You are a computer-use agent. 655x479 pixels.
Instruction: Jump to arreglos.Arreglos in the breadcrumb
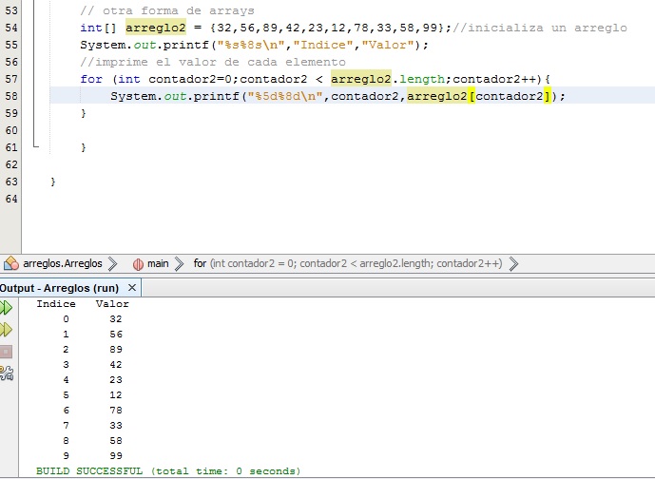click(x=62, y=263)
